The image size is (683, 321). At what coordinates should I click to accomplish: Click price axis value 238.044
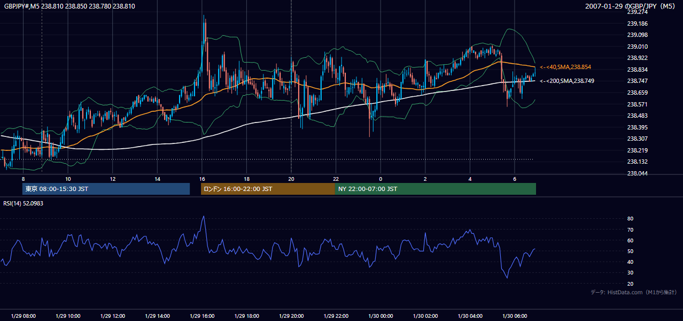tap(637, 173)
